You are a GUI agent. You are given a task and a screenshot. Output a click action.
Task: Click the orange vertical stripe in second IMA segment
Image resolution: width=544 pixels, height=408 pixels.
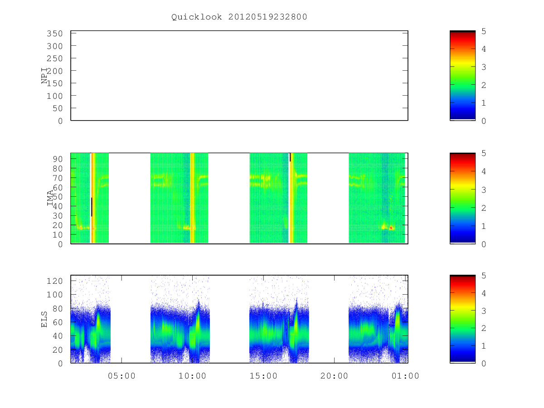(192, 198)
